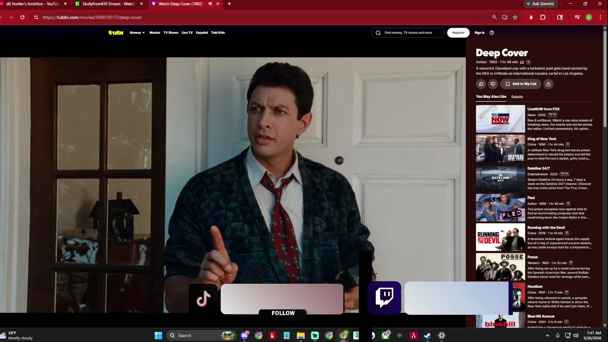Expand the Browse dropdown on Tubi
Viewport: 608px width, 342px height.
pos(137,33)
